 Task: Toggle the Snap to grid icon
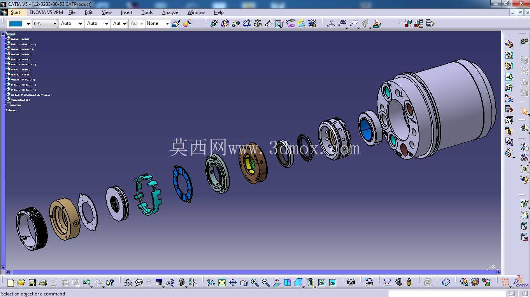[505, 283]
